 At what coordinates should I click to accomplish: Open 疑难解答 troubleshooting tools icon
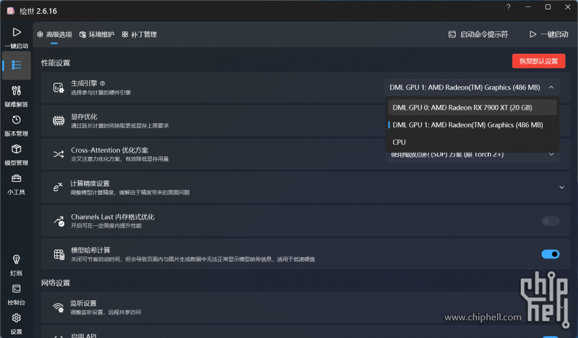coord(16,90)
